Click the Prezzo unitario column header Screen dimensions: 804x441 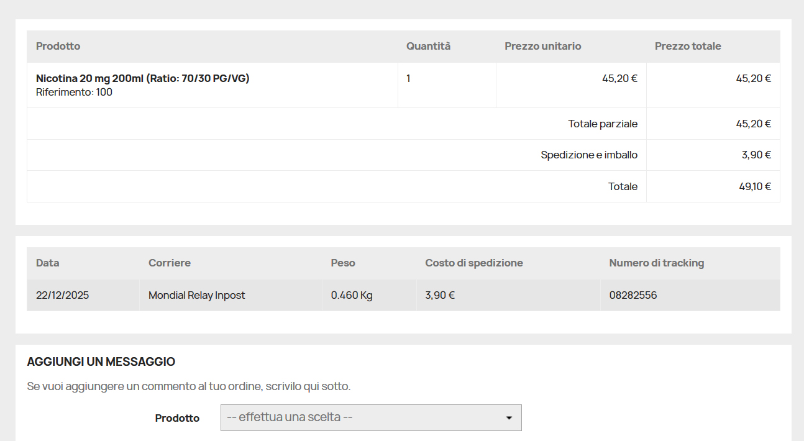[x=543, y=46]
